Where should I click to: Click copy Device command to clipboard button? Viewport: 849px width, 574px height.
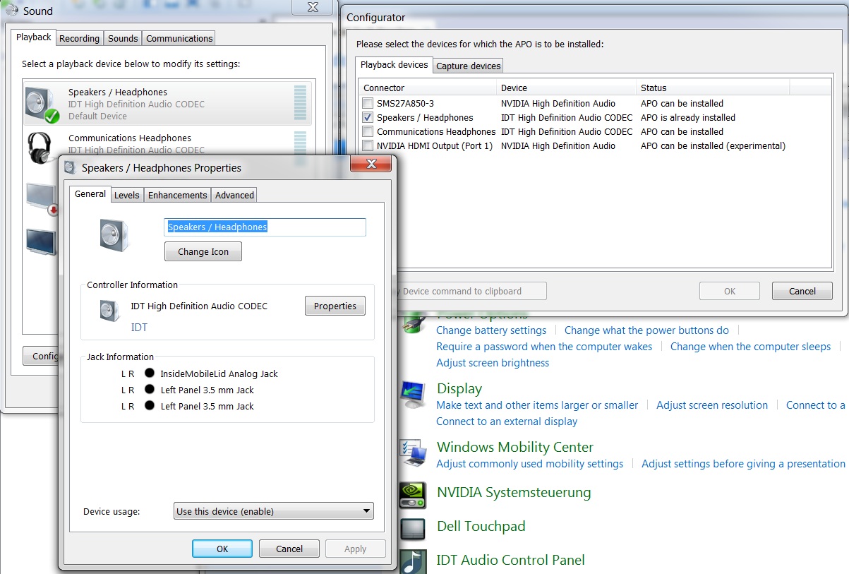pyautogui.click(x=471, y=291)
